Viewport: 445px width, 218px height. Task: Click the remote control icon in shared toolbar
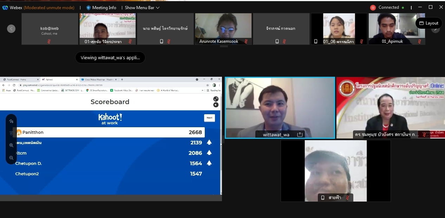click(x=11, y=133)
